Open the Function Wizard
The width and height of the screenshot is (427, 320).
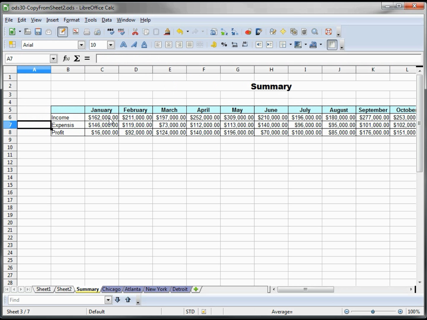(66, 58)
